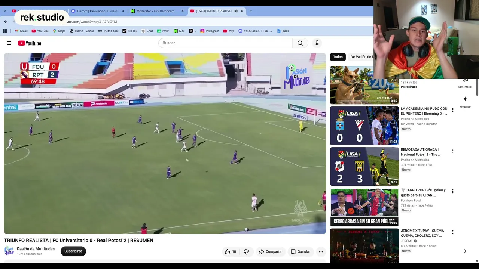The height and width of the screenshot is (269, 479).
Task: Click the Patrocinado label
Action: click(x=409, y=87)
